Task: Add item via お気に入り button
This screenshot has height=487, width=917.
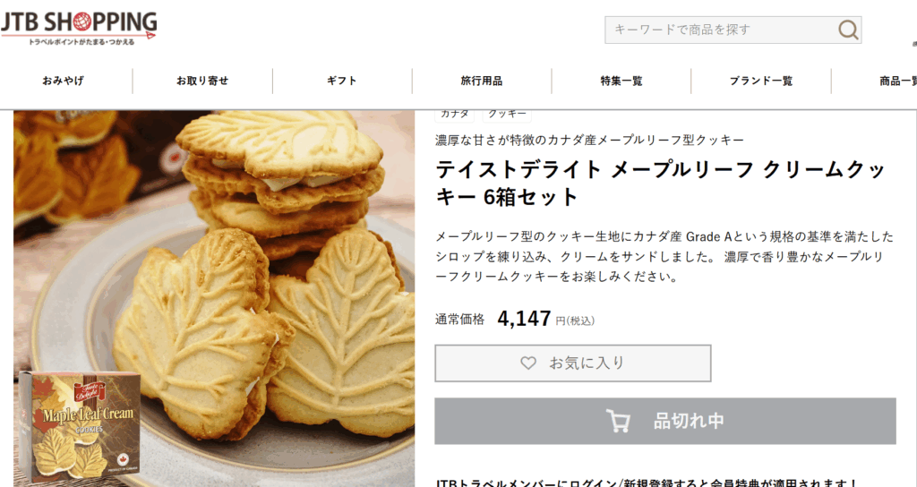Action: [572, 363]
